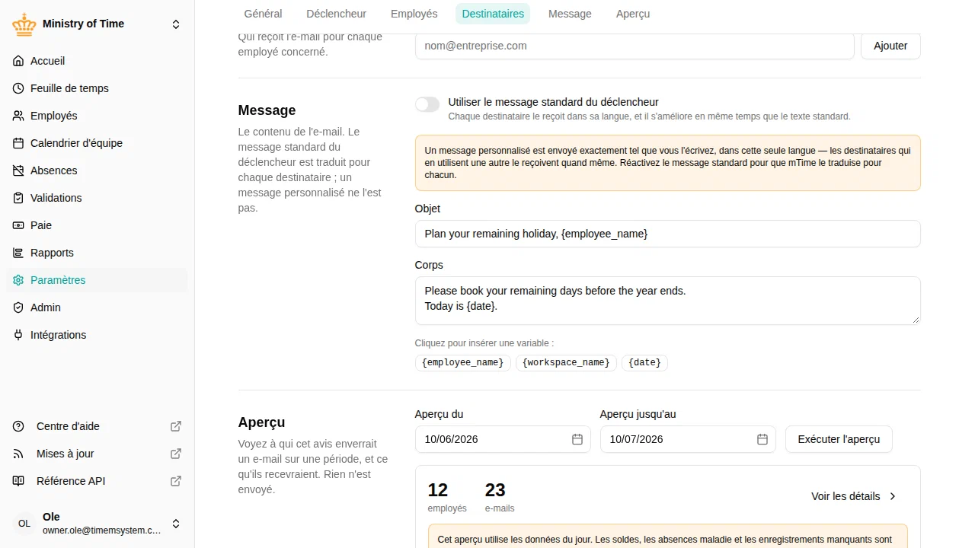Click the Mises à jour feed icon

(x=18, y=454)
